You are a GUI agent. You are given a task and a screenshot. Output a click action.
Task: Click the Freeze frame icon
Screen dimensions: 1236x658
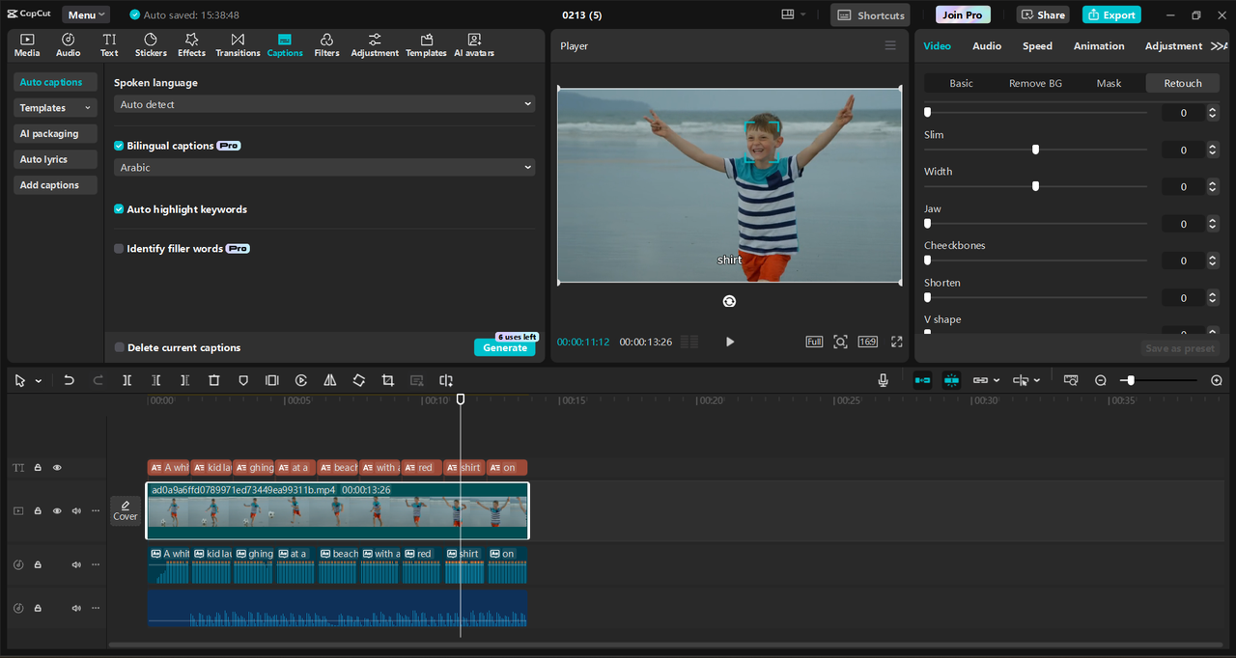pyautogui.click(x=272, y=381)
